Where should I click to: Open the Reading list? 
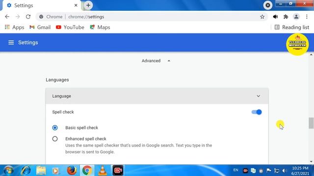coord(292,27)
